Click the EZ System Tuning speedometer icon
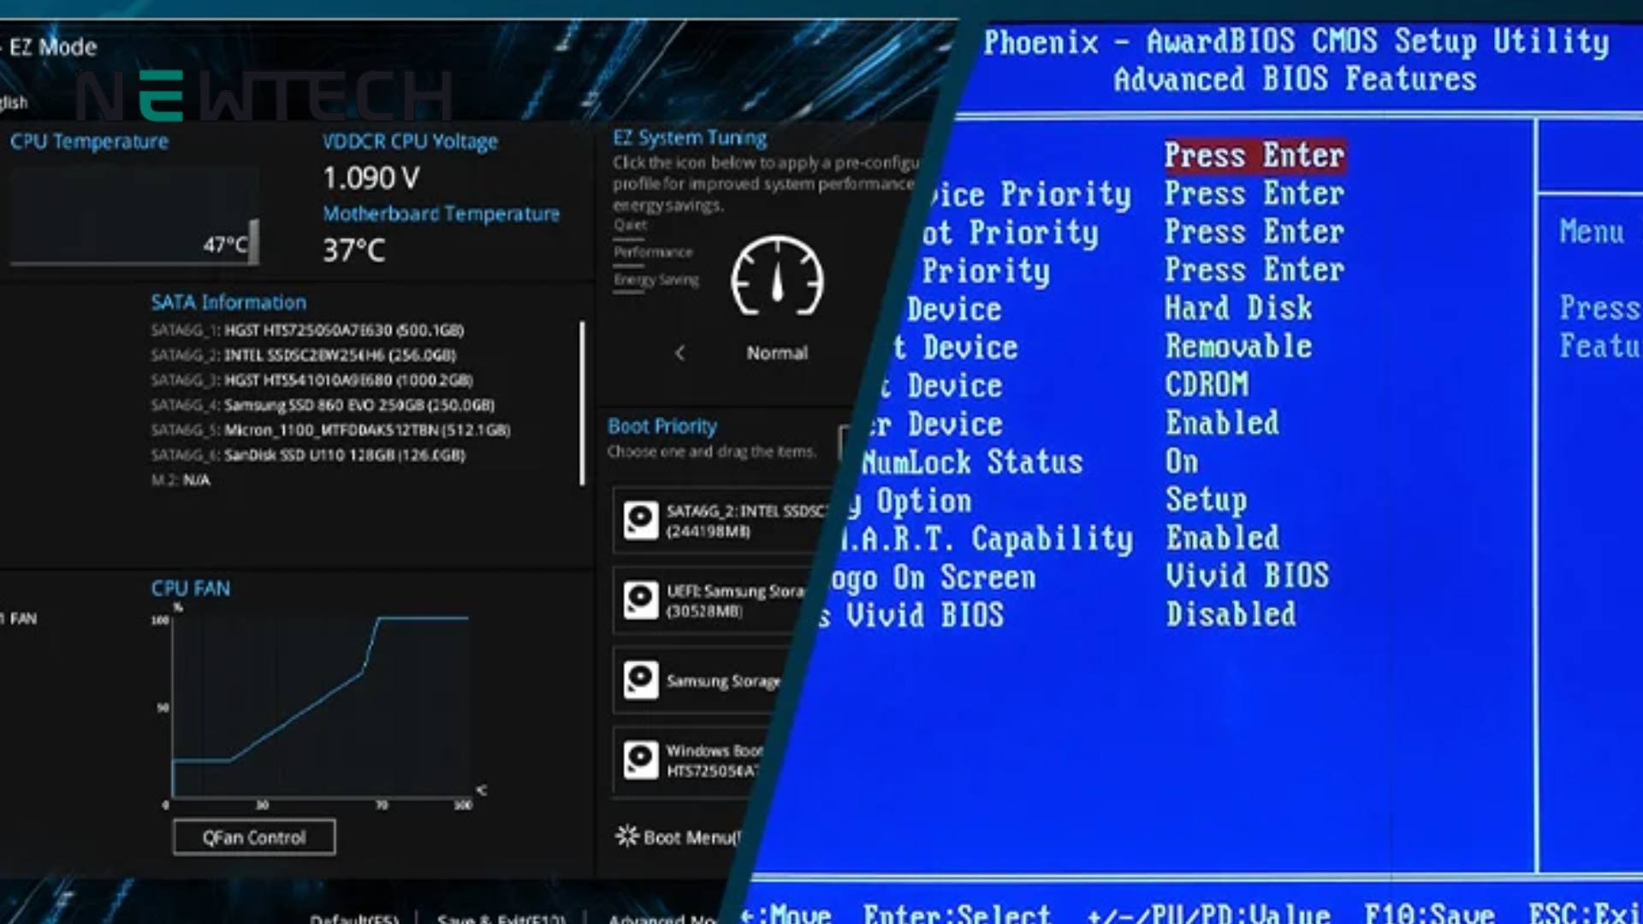The height and width of the screenshot is (924, 1643). coord(777,277)
